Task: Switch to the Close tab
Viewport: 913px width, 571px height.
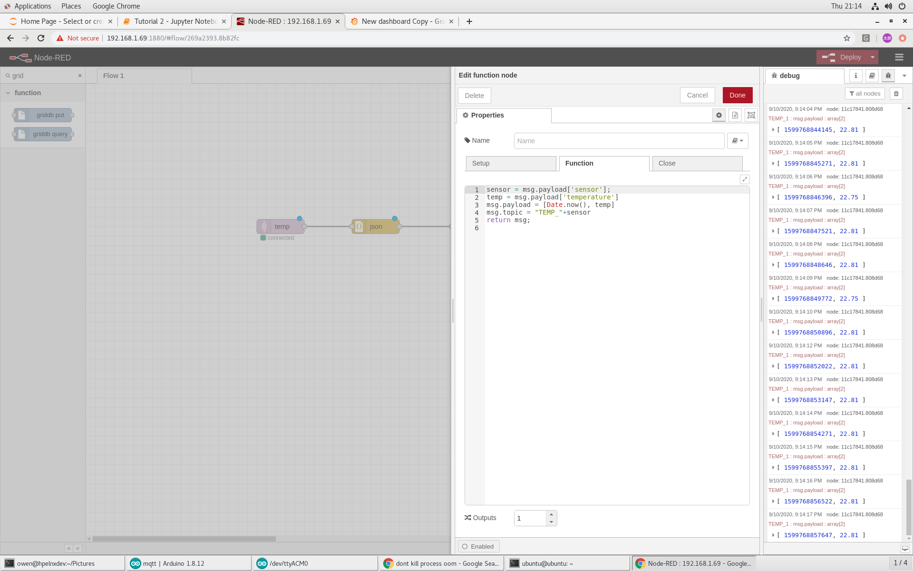Action: pos(697,163)
